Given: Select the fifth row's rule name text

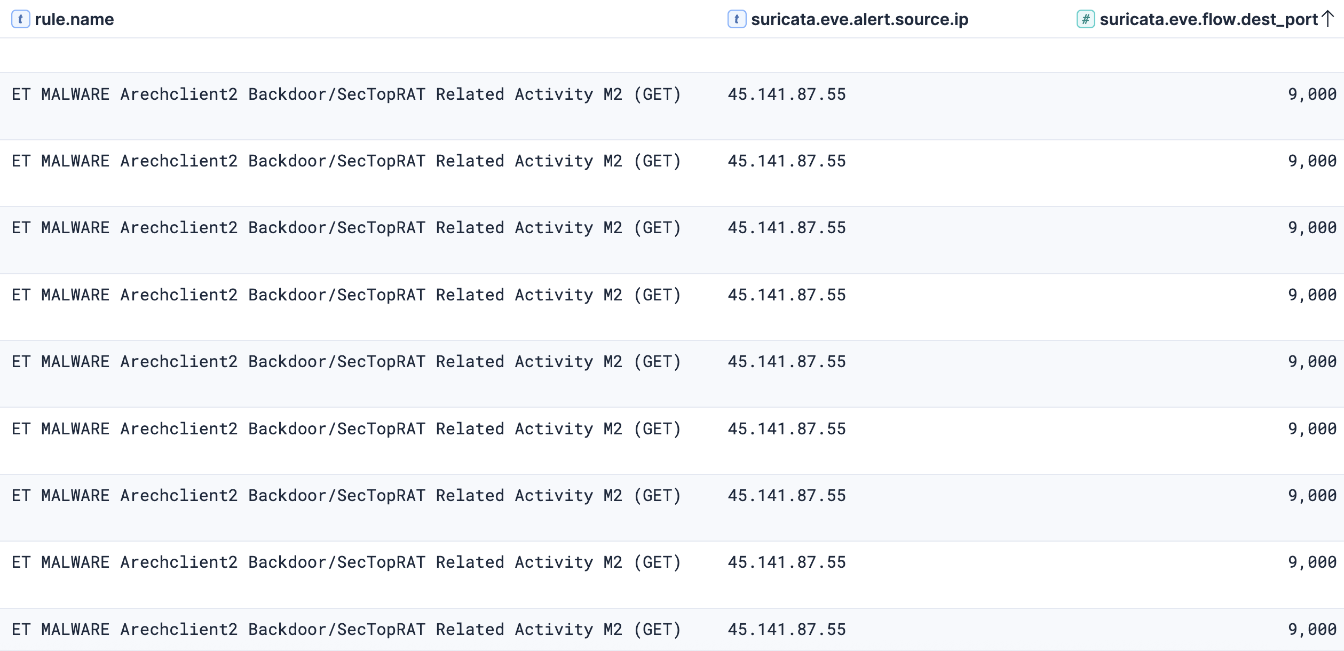Looking at the screenshot, I should point(346,362).
